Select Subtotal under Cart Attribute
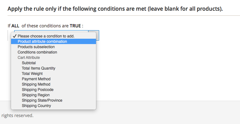The height and width of the screenshot is (124, 240). pyautogui.click(x=53, y=63)
